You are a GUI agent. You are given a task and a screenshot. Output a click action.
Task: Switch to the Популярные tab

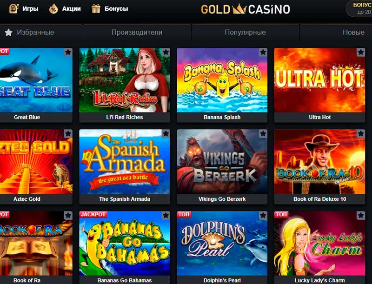click(x=245, y=32)
